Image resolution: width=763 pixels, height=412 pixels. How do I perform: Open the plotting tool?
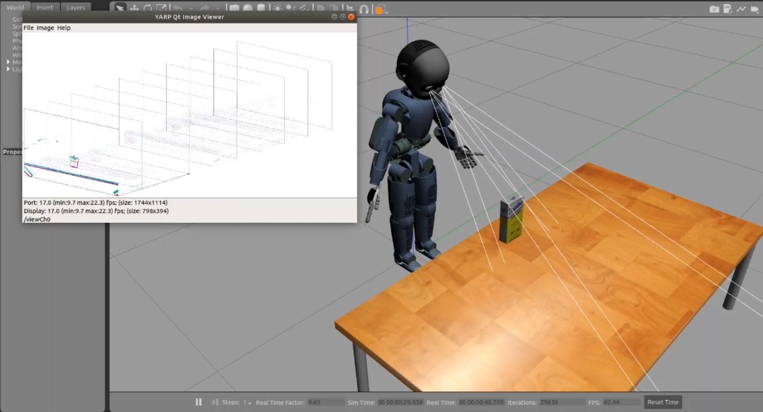coord(741,9)
